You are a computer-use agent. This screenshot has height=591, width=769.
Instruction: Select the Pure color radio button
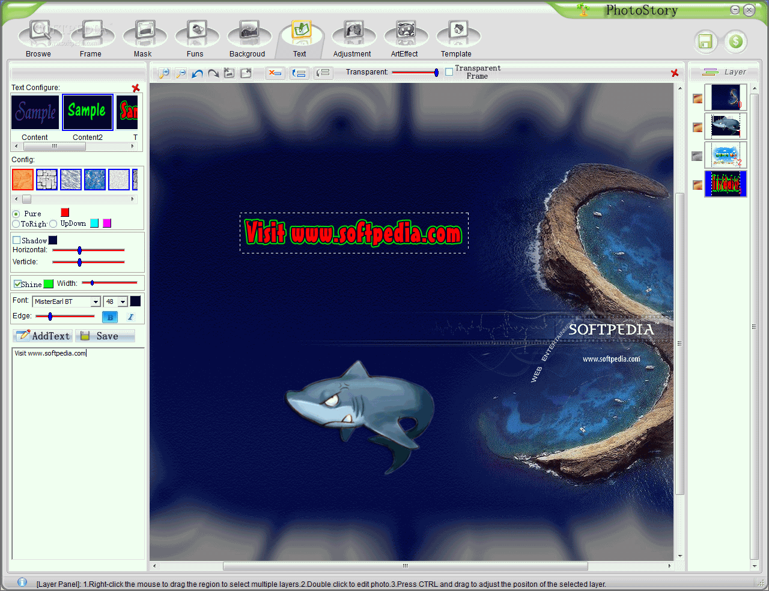coord(16,214)
